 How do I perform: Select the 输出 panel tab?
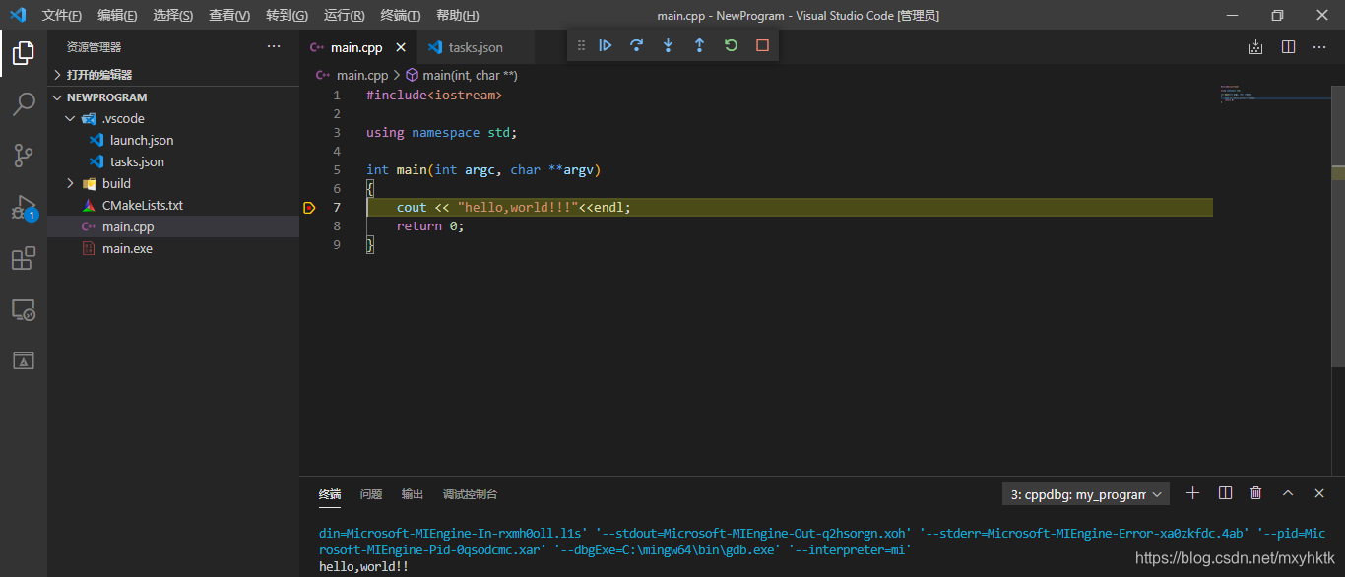click(413, 494)
